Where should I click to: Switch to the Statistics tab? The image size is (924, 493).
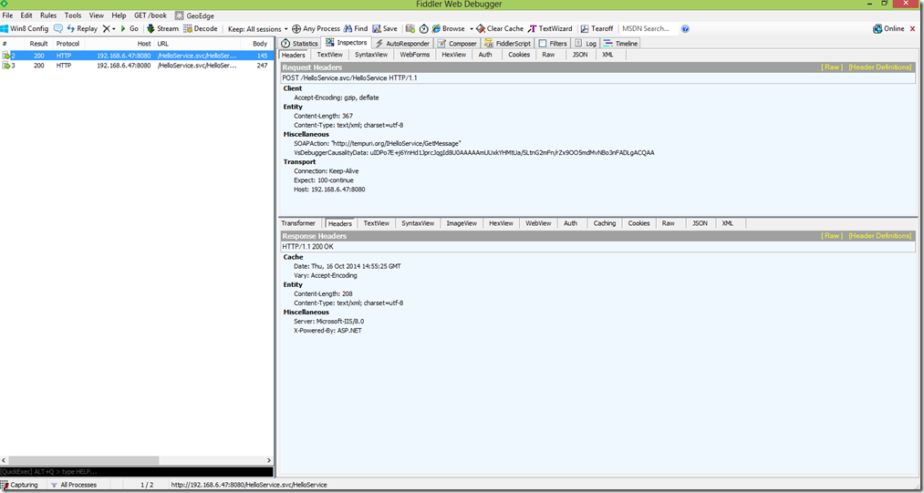(299, 44)
